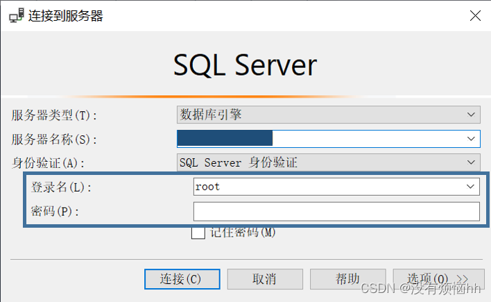Expand options with 选项(O) button

click(438, 279)
